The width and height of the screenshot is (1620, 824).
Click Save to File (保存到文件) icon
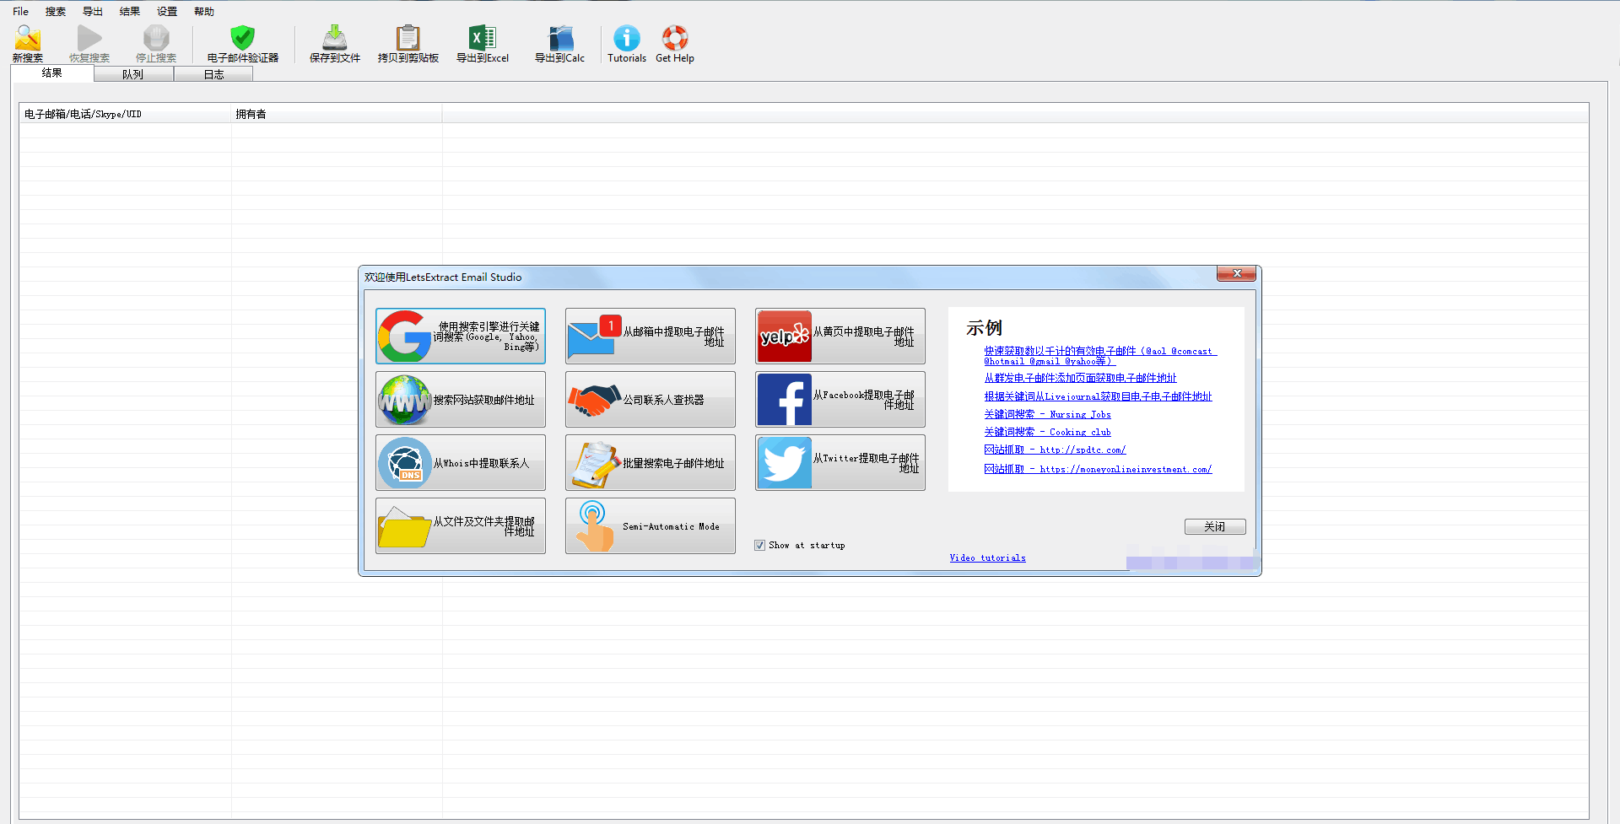[334, 44]
